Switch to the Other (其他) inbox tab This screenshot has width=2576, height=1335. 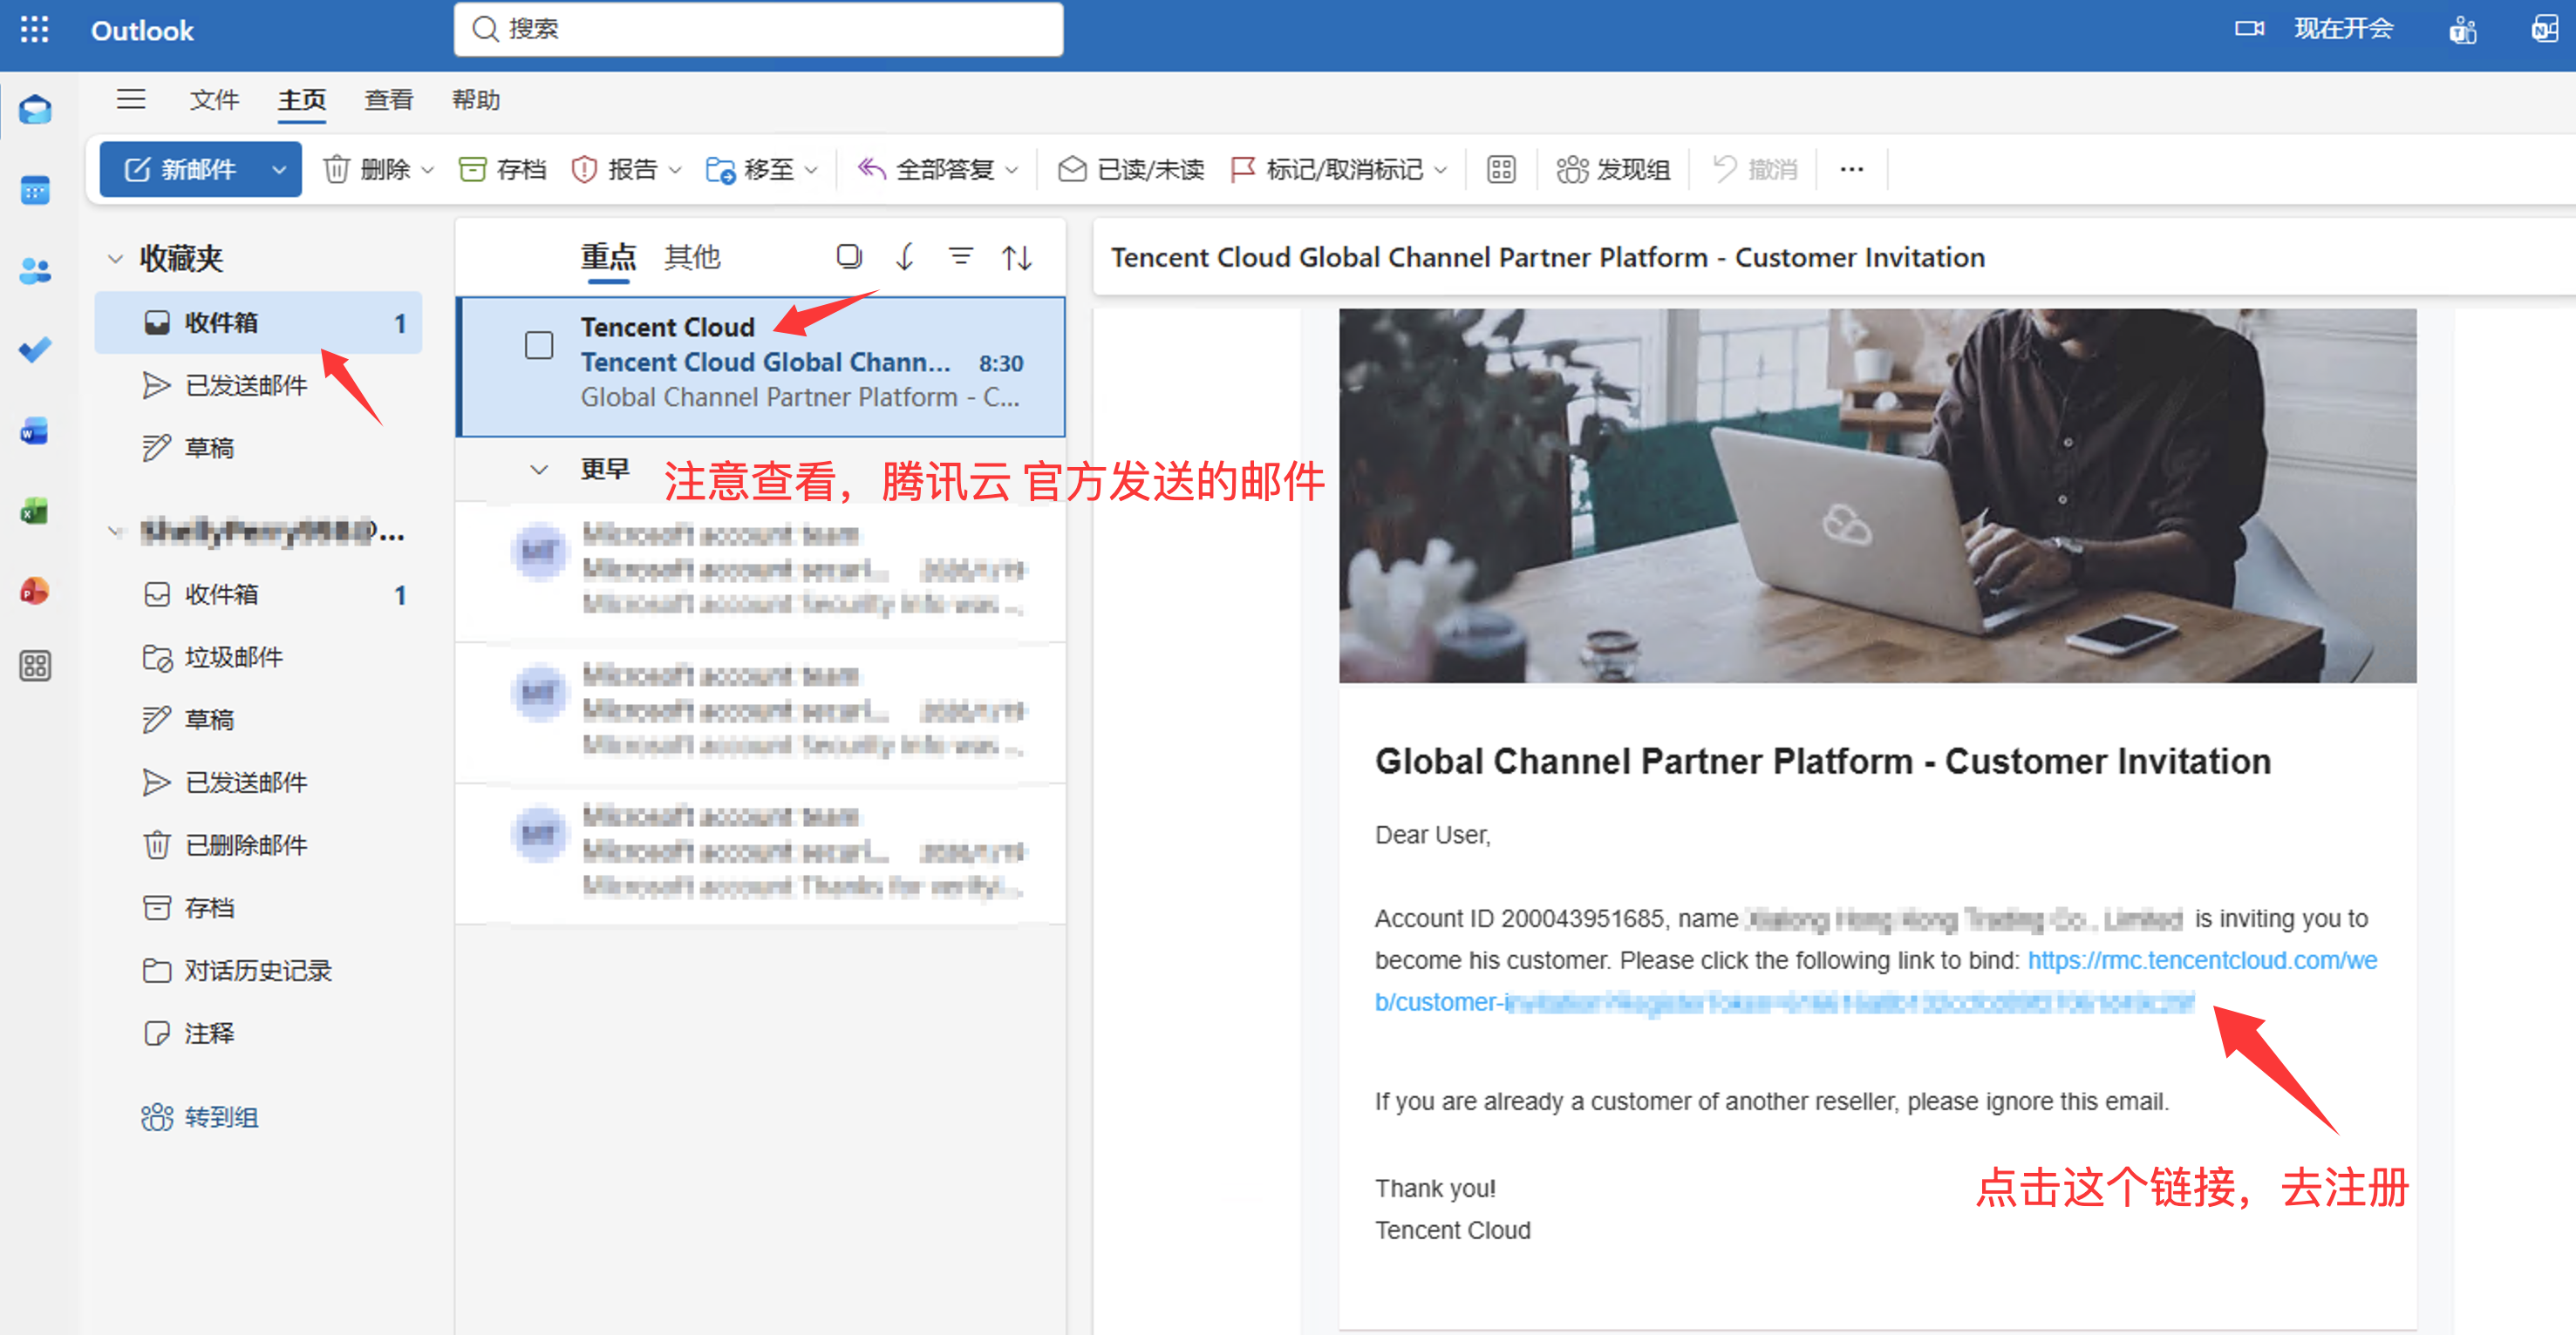(692, 258)
